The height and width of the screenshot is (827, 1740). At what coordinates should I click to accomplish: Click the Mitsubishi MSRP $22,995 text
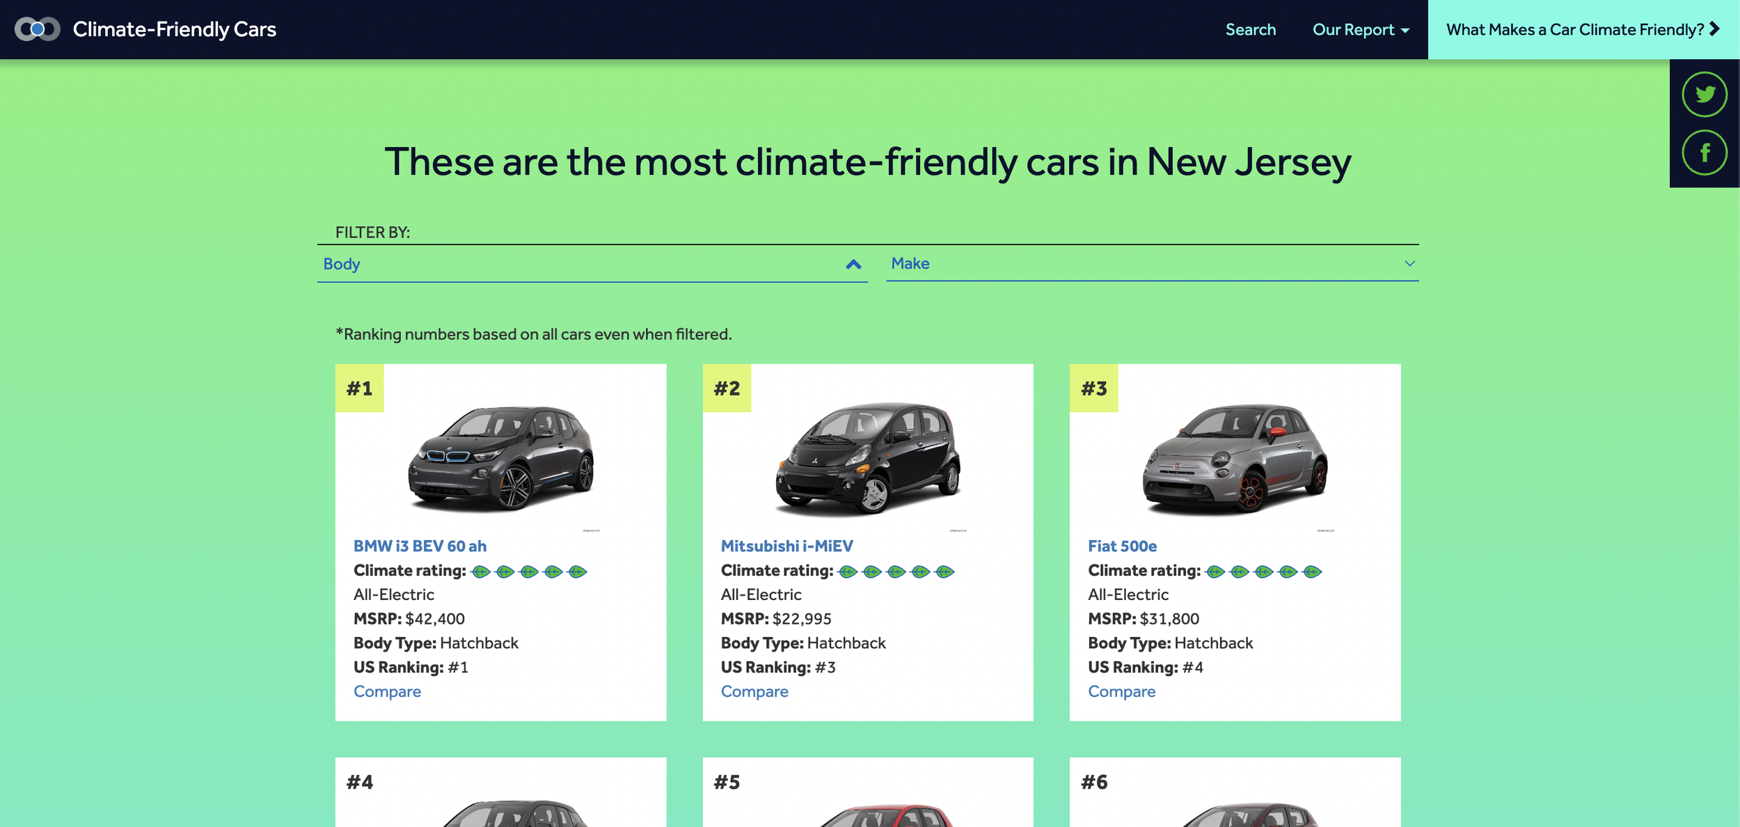[x=776, y=619]
